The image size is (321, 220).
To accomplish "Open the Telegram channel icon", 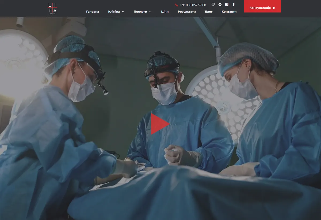I will 220,5.
